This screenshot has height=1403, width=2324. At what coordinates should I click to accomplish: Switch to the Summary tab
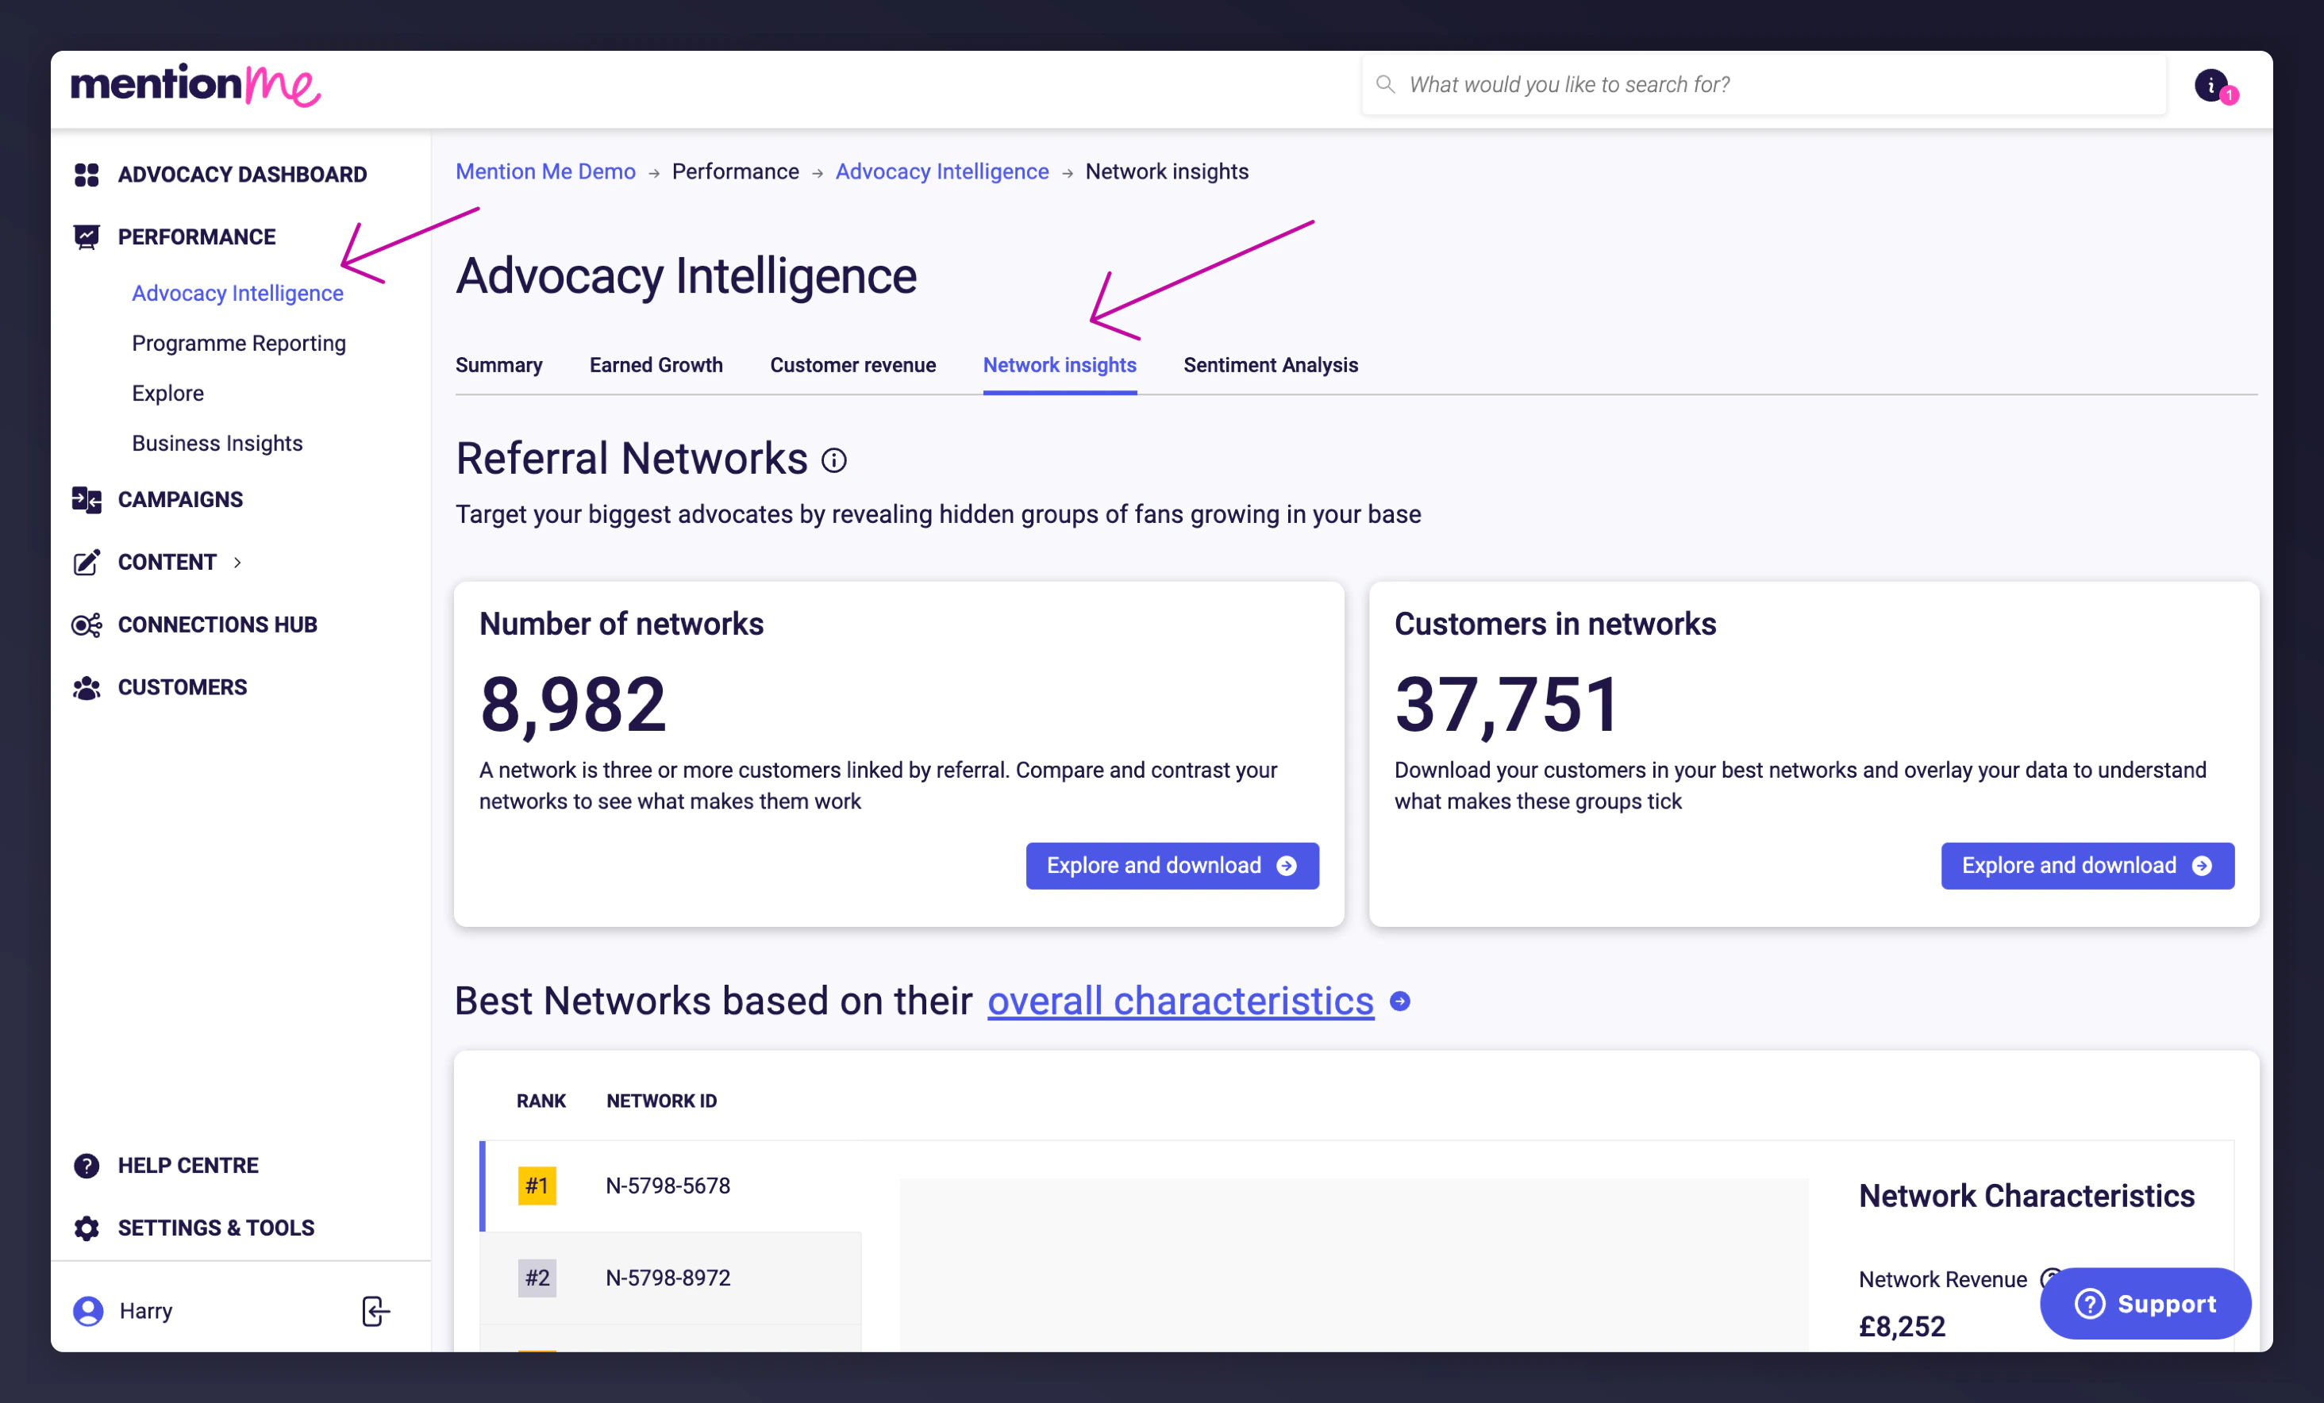tap(499, 365)
